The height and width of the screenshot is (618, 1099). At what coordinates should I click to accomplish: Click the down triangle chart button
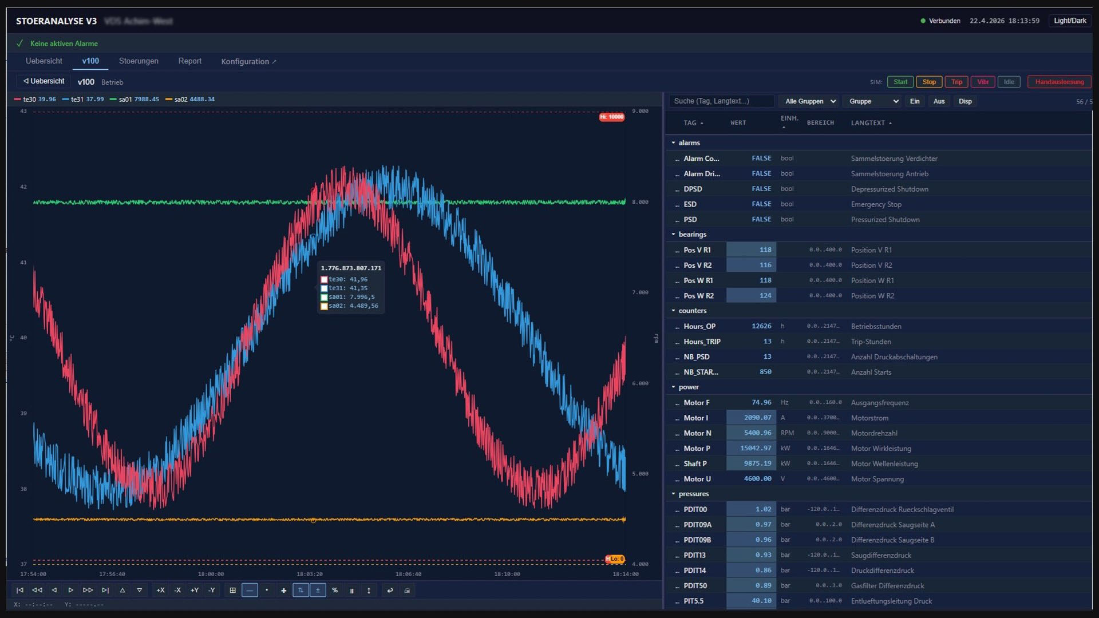(x=139, y=590)
